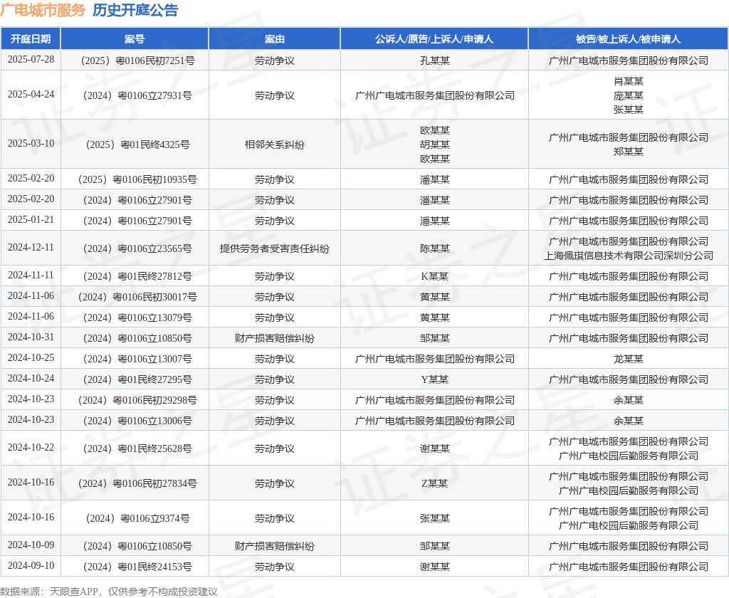Click date cell 2024-11-11
Screen dimensions: 729x598
click(x=31, y=276)
